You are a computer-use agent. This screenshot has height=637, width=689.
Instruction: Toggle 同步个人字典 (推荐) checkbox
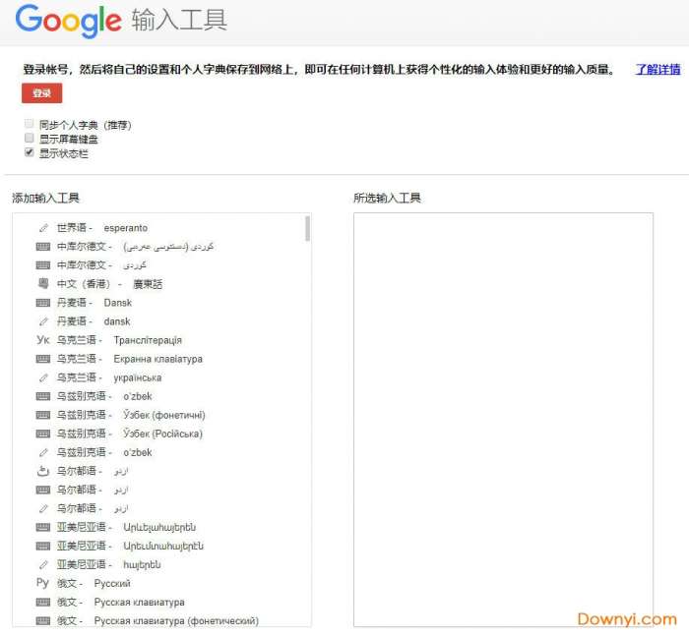(x=29, y=124)
